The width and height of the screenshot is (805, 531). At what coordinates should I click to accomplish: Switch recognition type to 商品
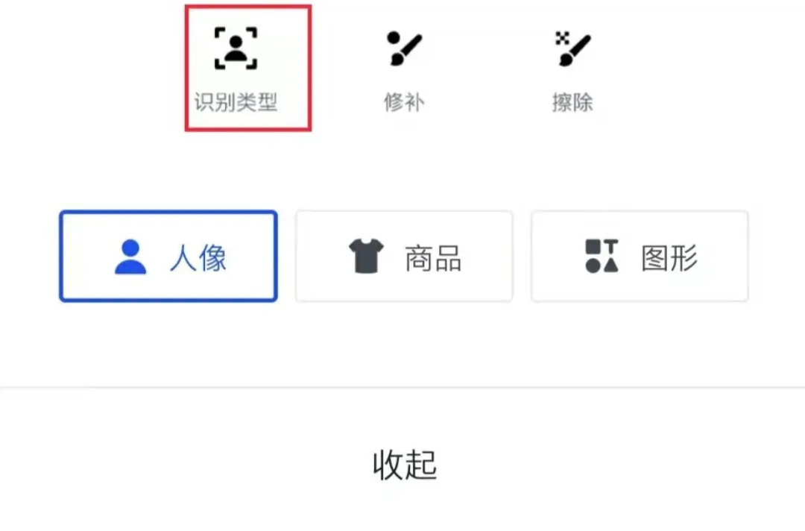click(x=404, y=256)
